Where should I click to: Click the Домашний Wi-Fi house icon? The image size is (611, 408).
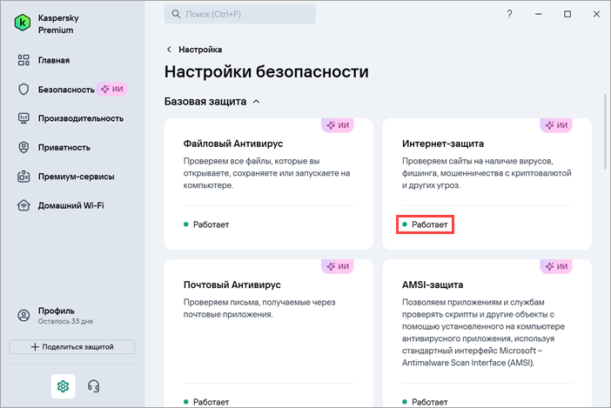(x=23, y=205)
